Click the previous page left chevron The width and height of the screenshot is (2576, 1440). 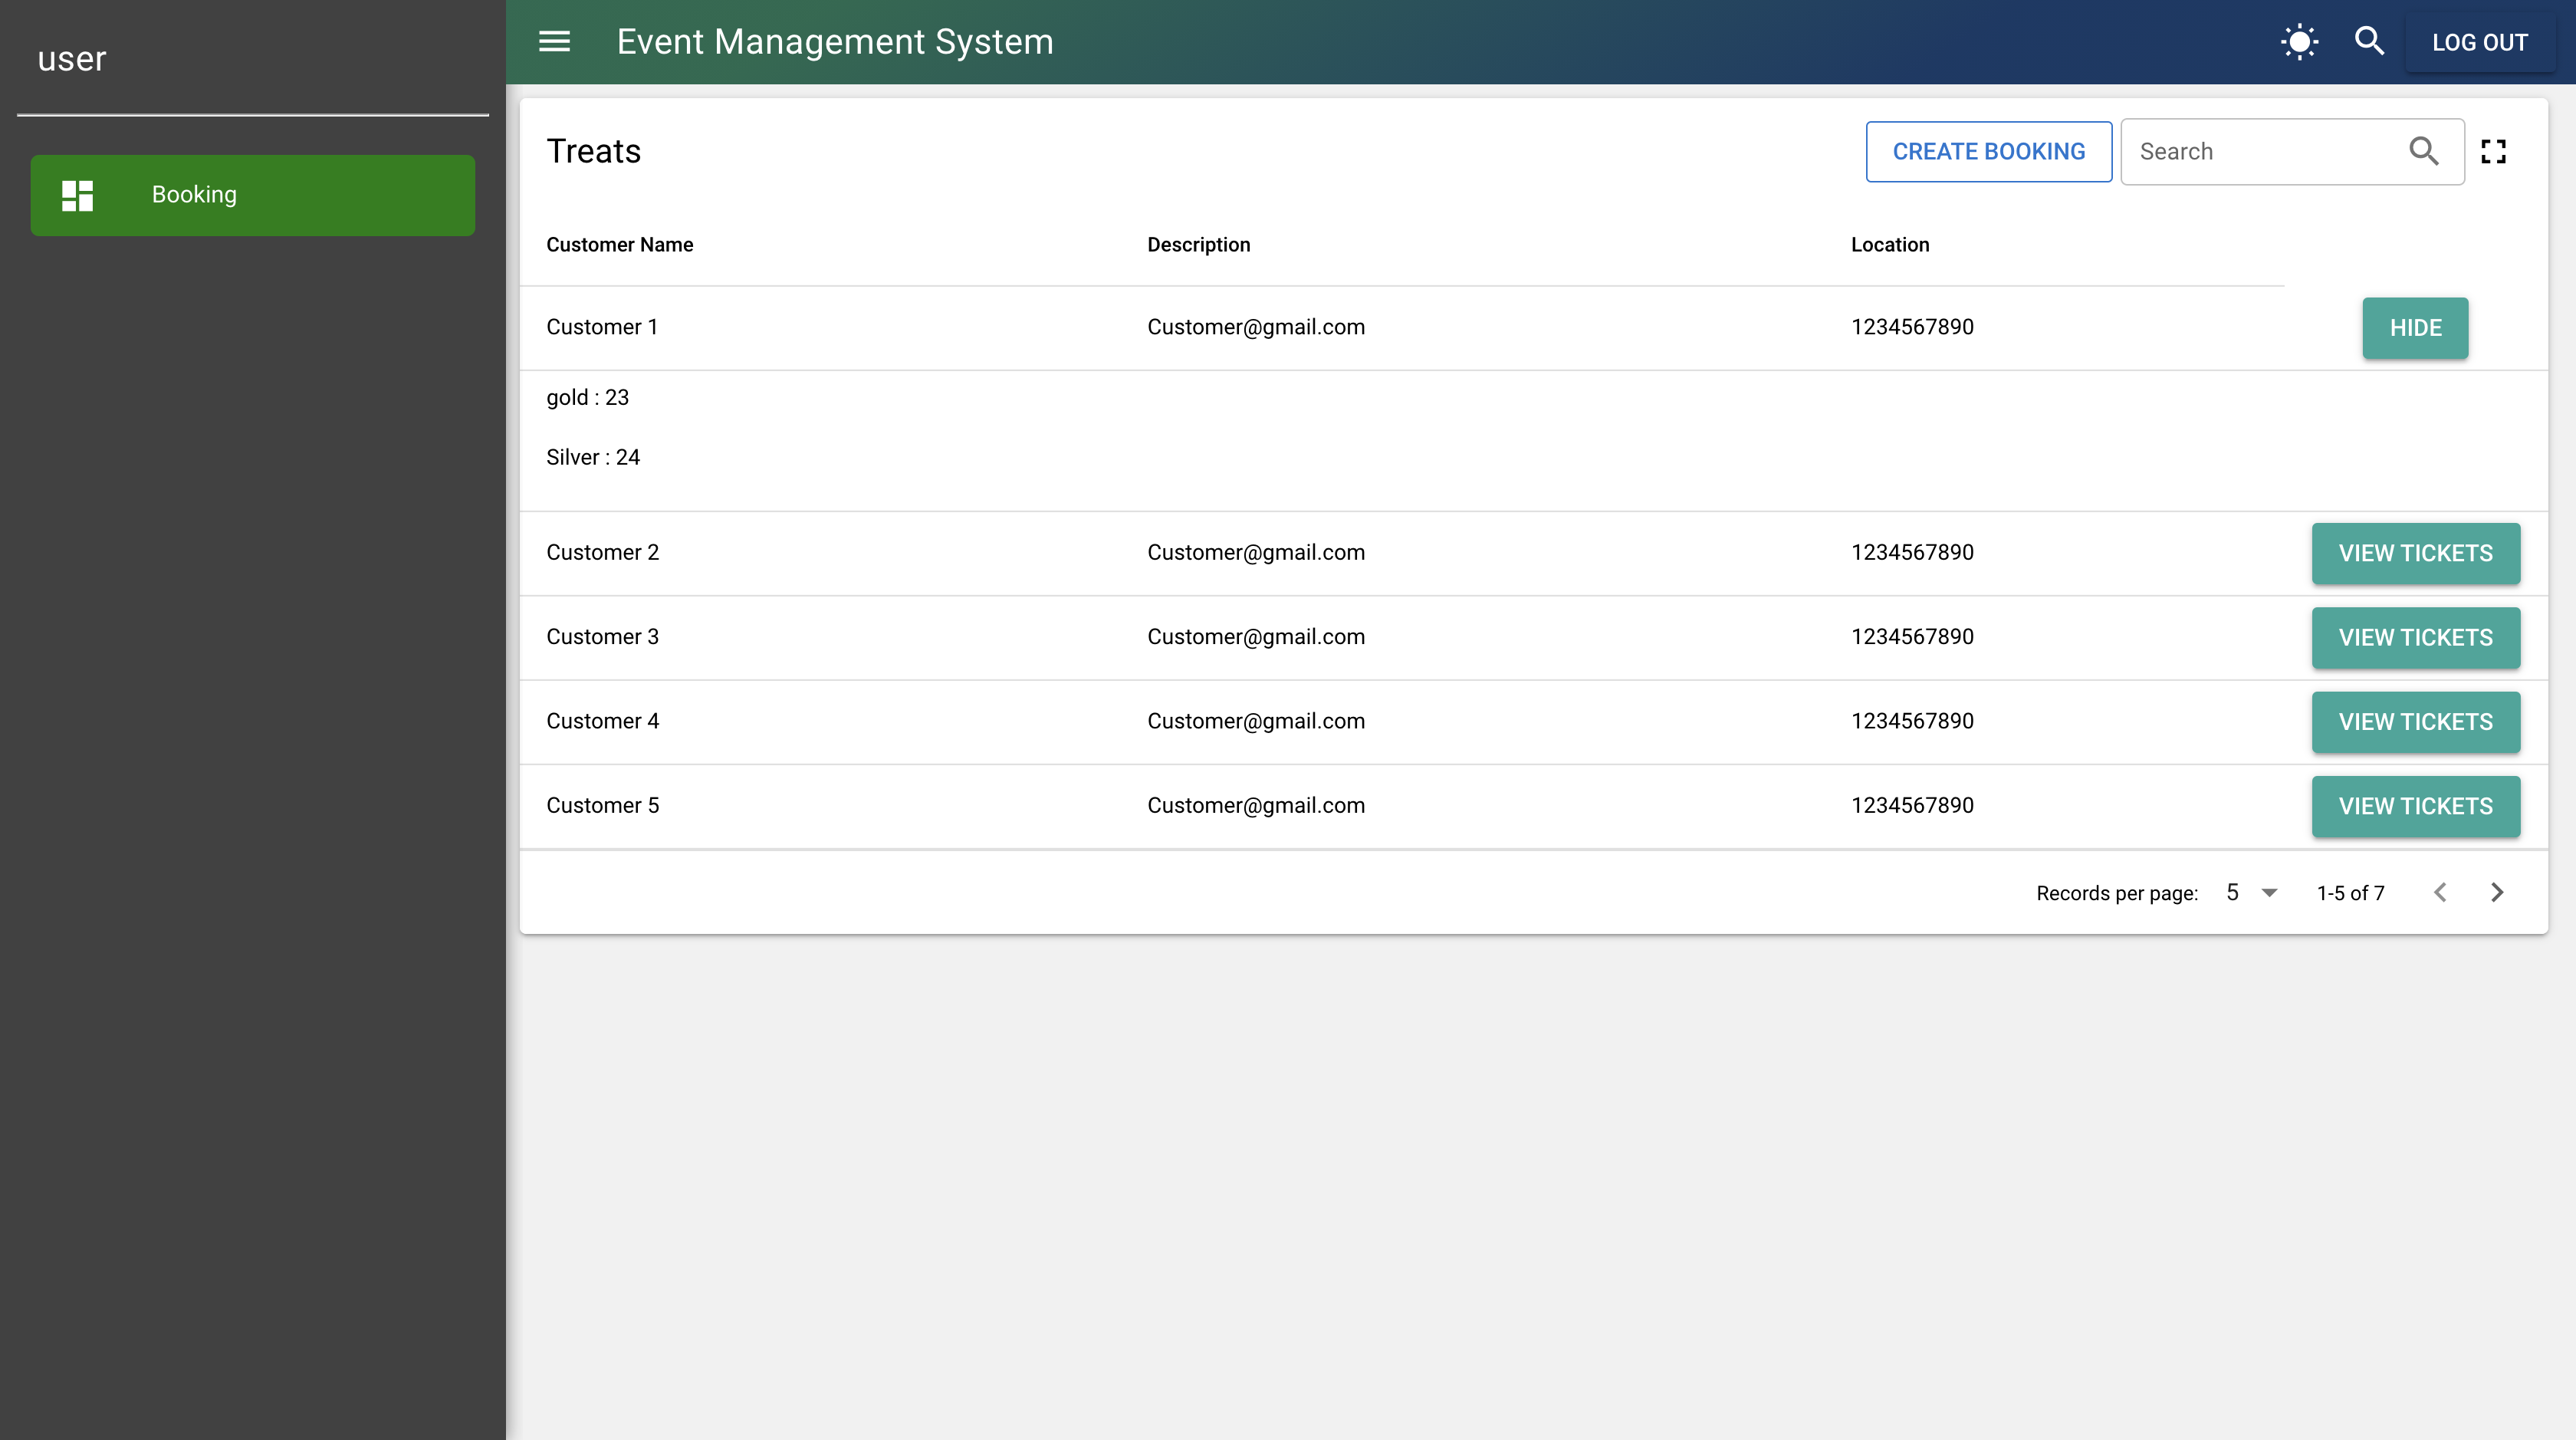click(x=2441, y=892)
